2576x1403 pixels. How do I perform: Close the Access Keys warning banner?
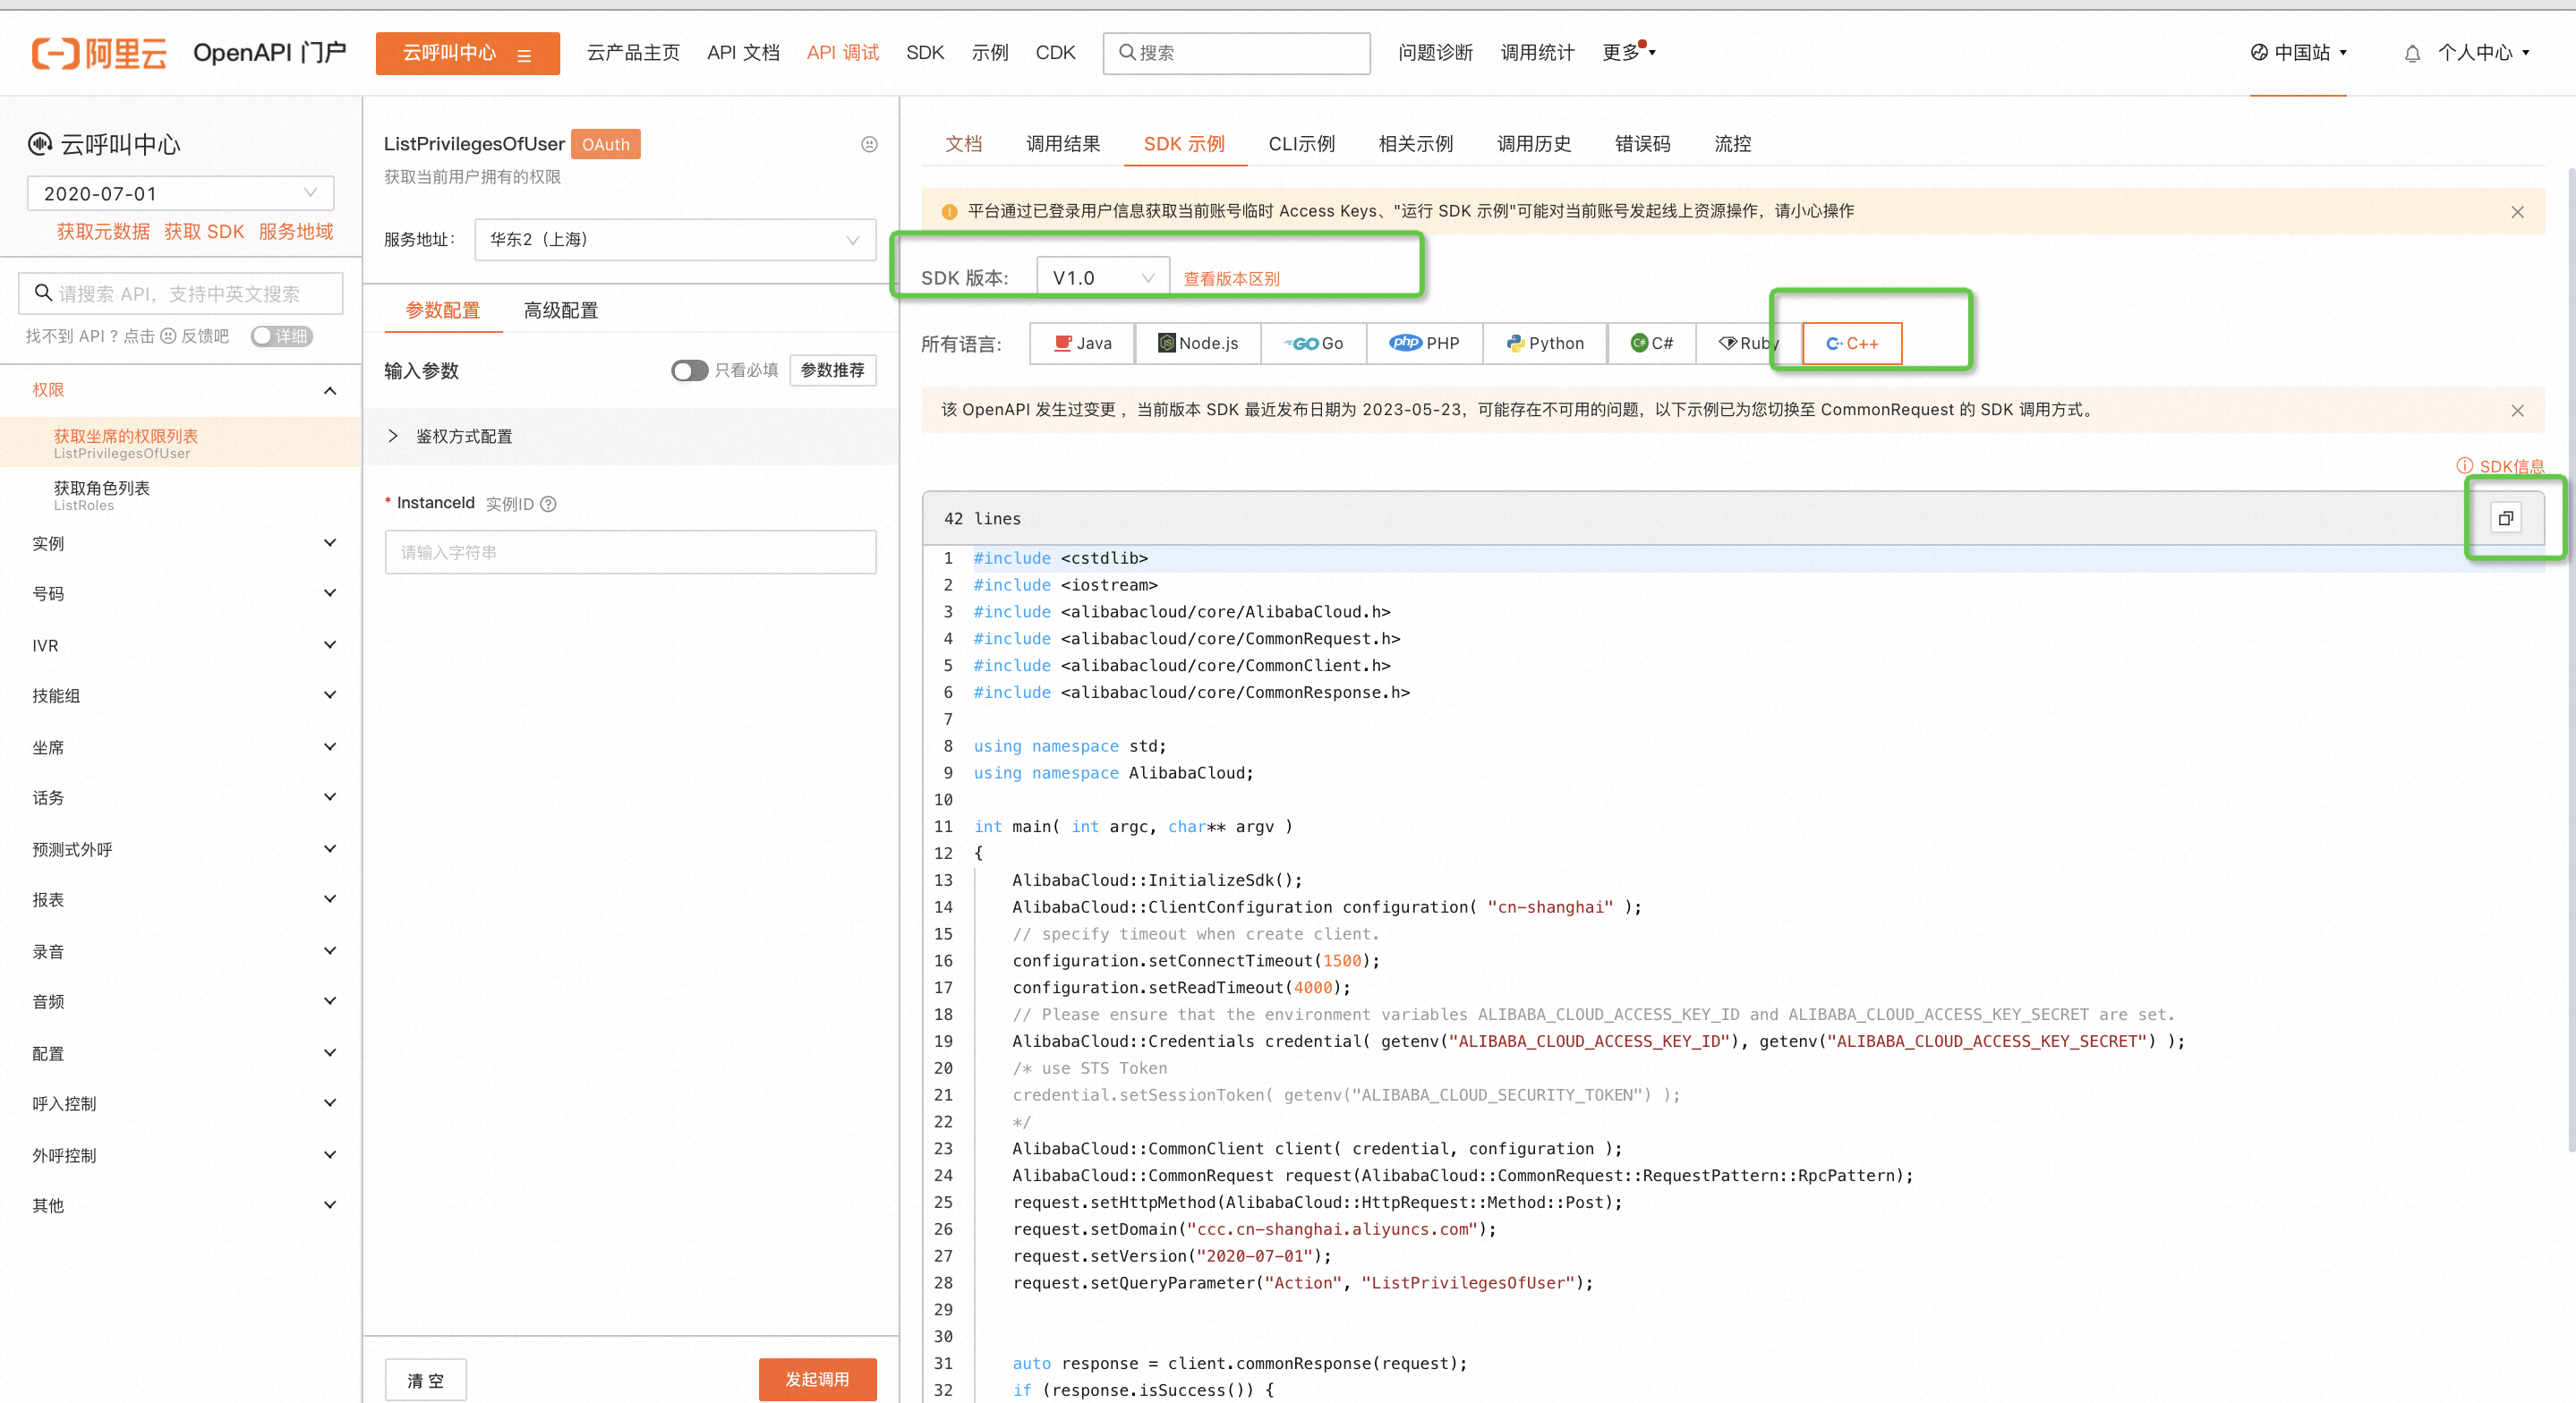pos(2517,212)
